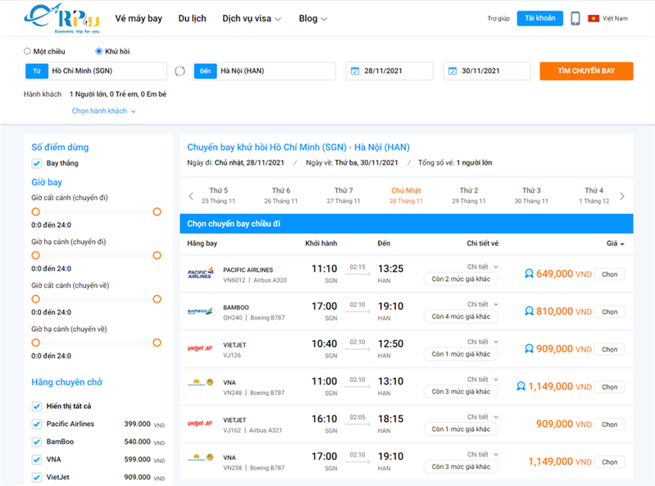Click Vietjet logo in VJ126 row
Image resolution: width=655 pixels, height=486 pixels.
pos(200,348)
